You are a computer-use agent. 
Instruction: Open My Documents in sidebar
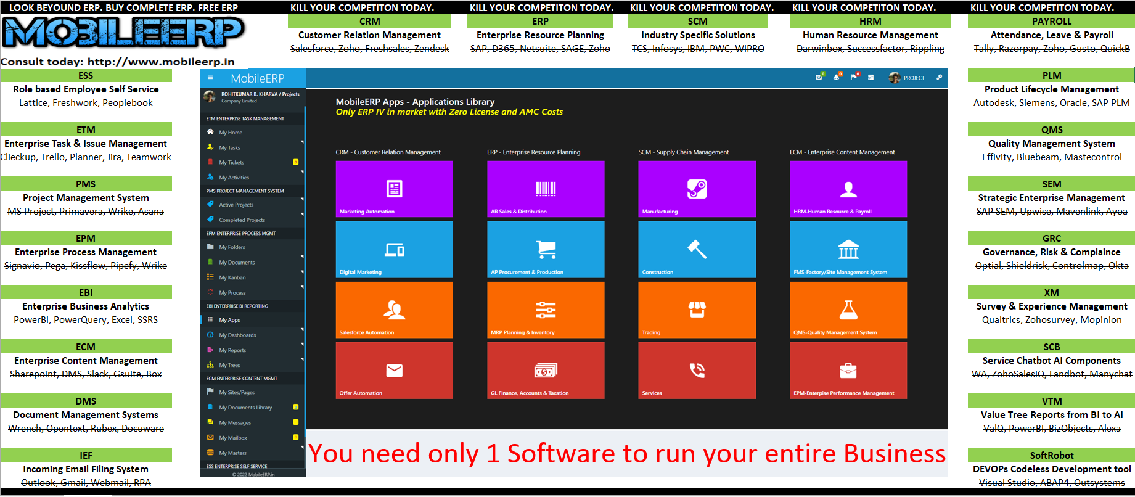click(x=253, y=263)
